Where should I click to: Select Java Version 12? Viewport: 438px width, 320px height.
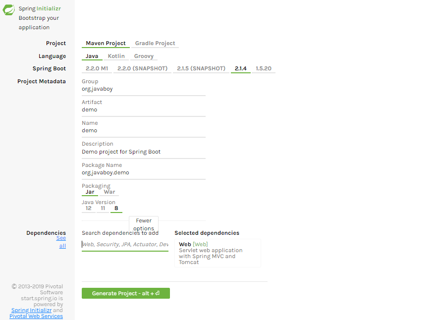89,209
